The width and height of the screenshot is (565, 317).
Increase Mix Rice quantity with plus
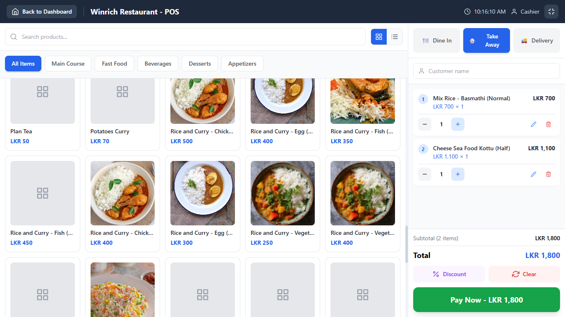click(x=457, y=124)
